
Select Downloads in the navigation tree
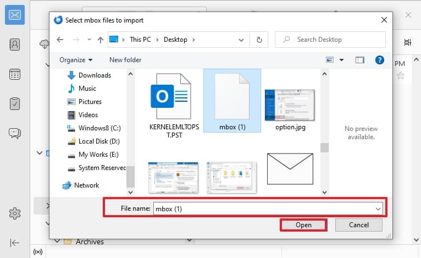(90, 75)
